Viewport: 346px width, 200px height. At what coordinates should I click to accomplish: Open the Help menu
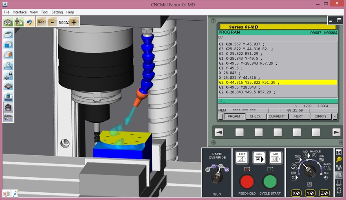70,12
